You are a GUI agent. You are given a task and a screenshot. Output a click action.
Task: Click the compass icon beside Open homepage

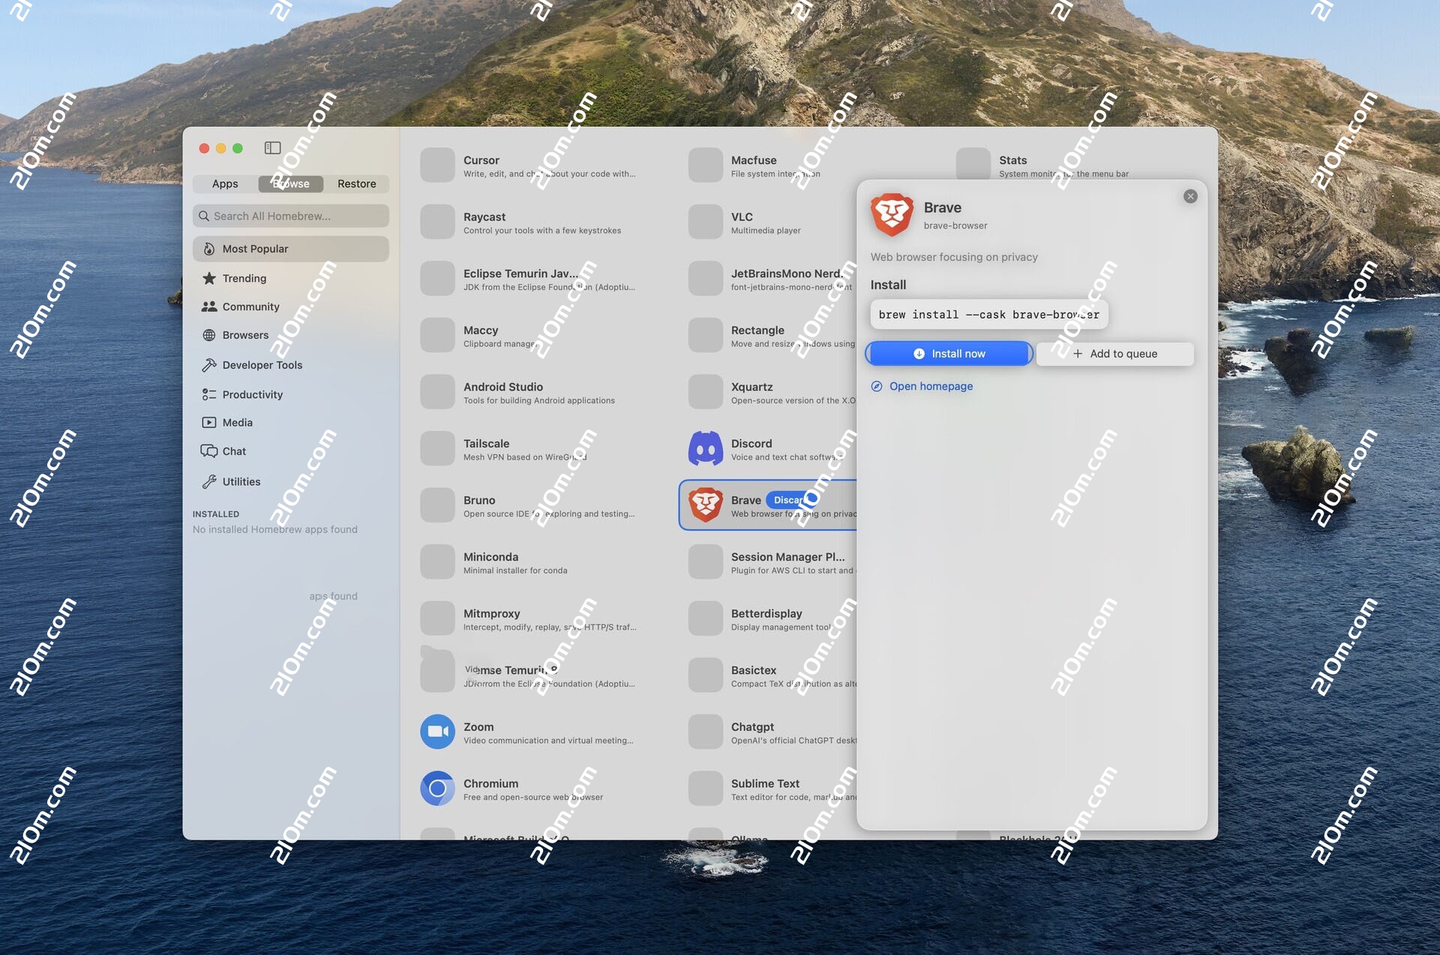(877, 386)
